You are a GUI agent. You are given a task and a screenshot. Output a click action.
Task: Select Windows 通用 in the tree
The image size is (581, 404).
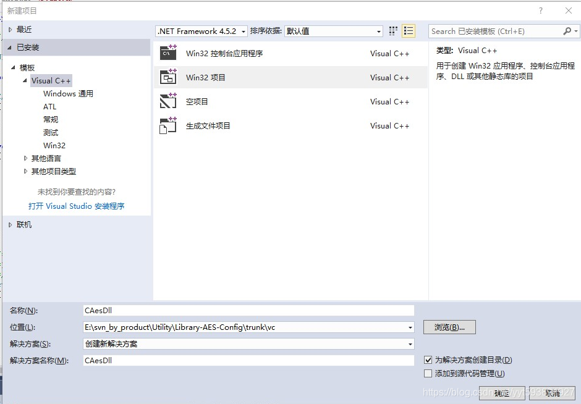68,93
